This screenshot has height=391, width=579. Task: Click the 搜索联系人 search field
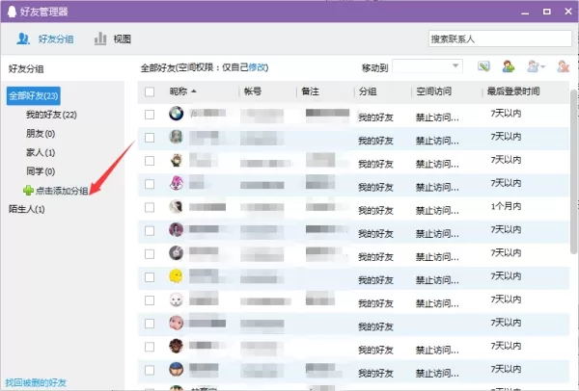(x=500, y=39)
